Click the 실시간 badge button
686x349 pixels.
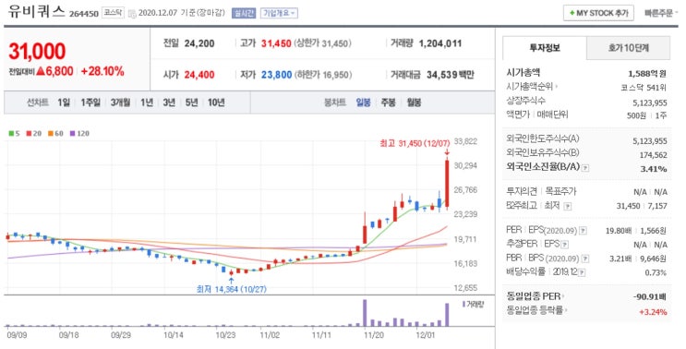click(x=243, y=13)
